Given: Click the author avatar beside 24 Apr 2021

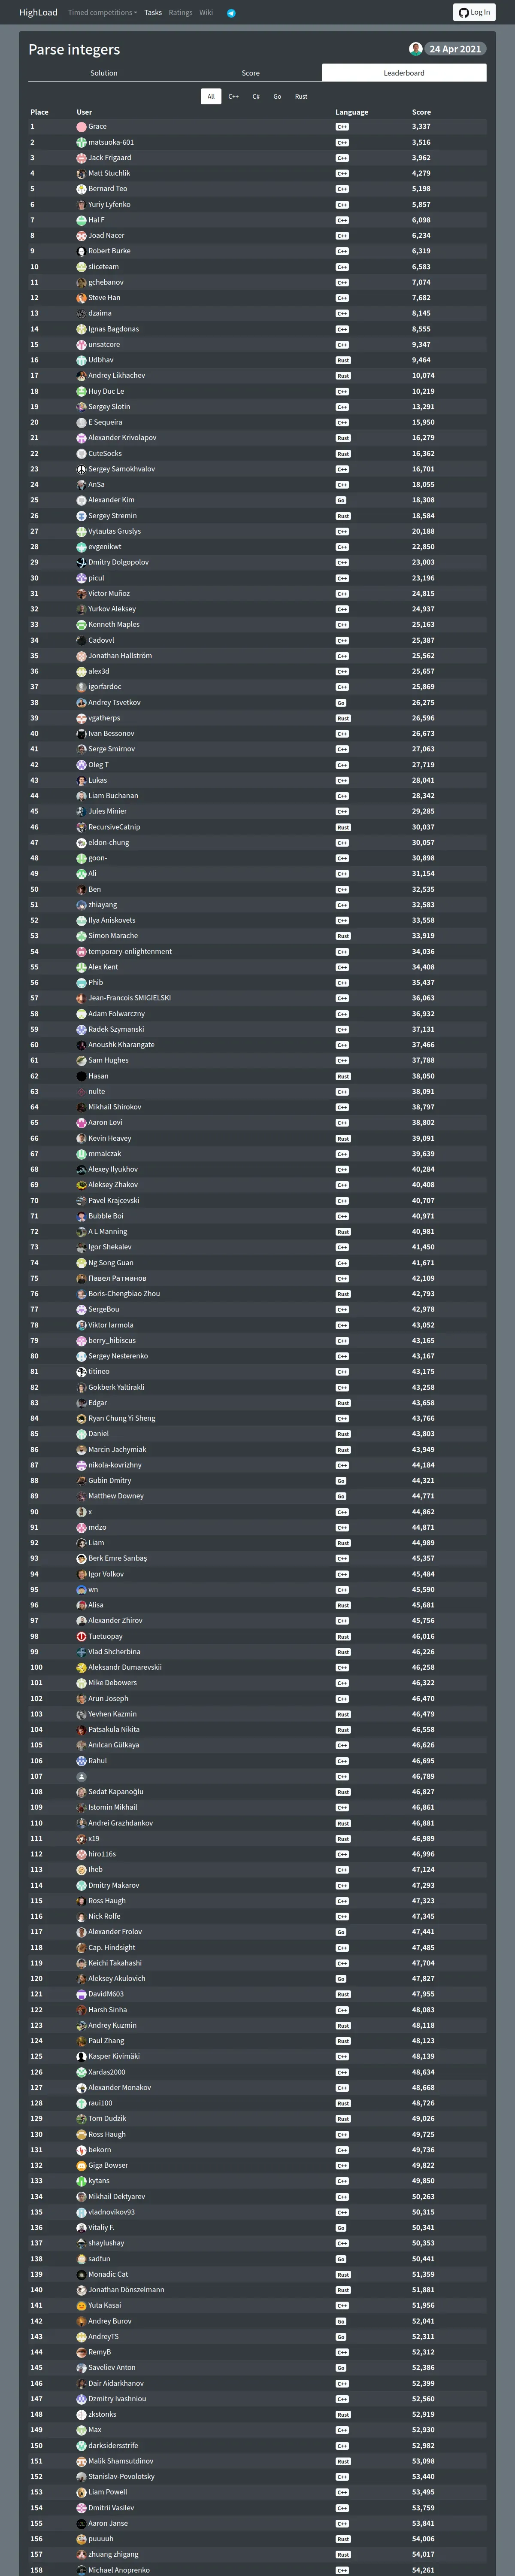Looking at the screenshot, I should click(415, 48).
